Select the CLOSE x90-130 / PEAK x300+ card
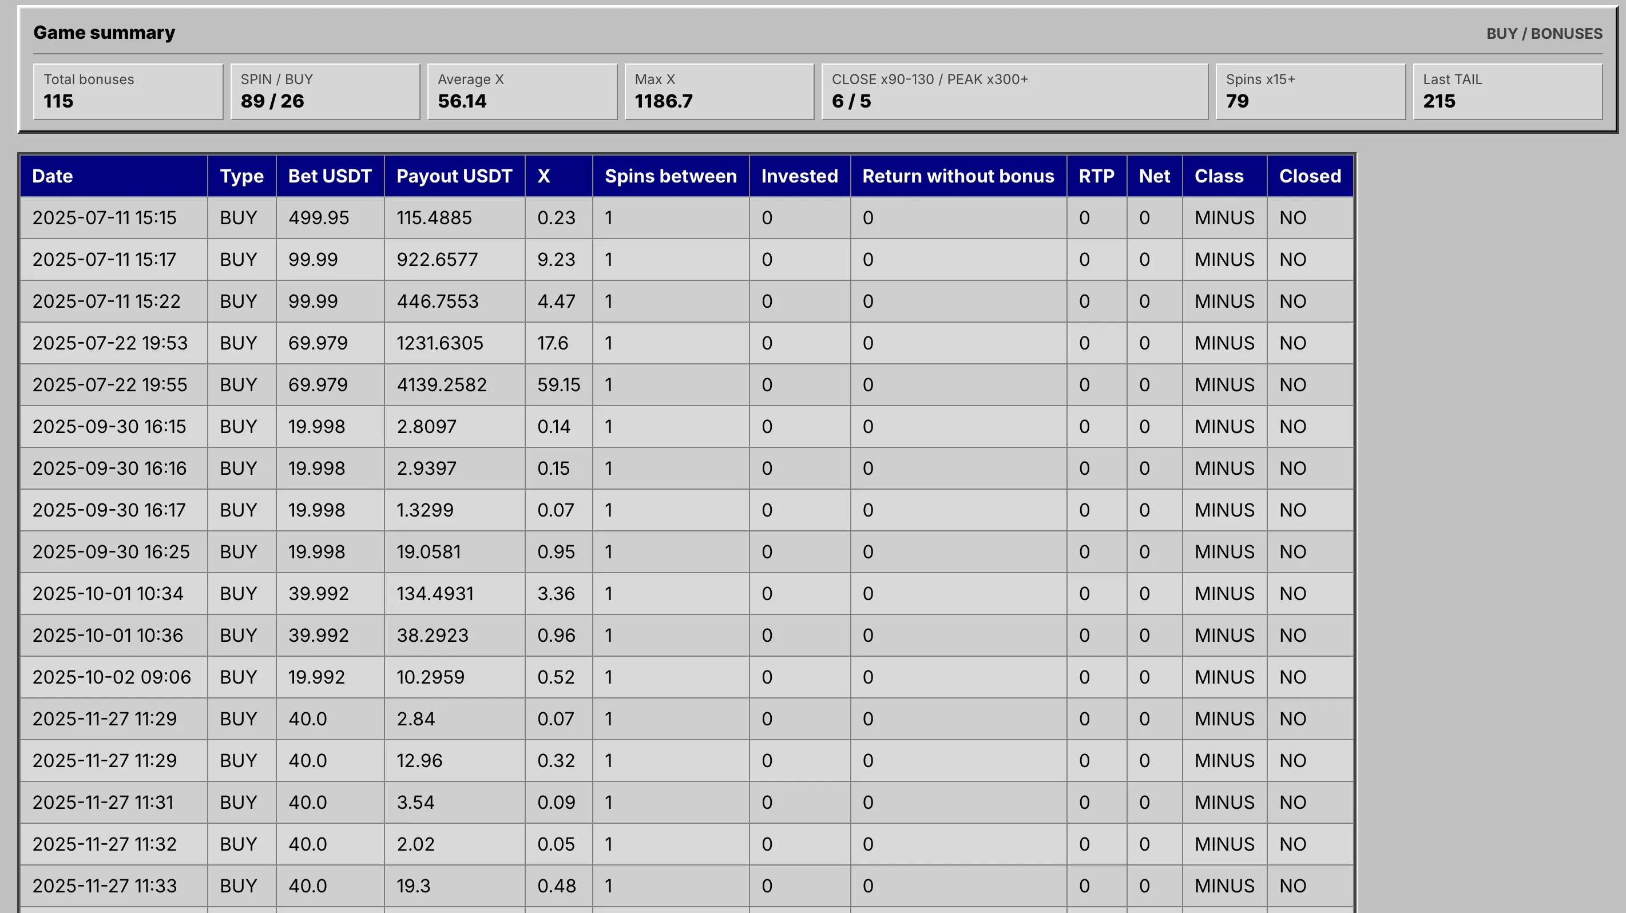 1014,92
